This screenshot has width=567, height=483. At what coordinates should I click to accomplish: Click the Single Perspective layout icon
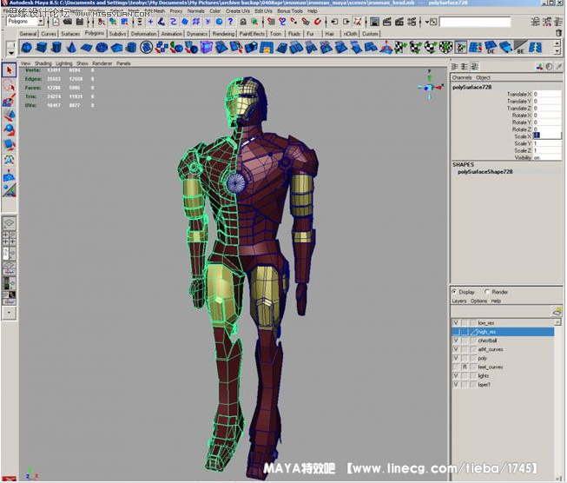click(x=9, y=223)
